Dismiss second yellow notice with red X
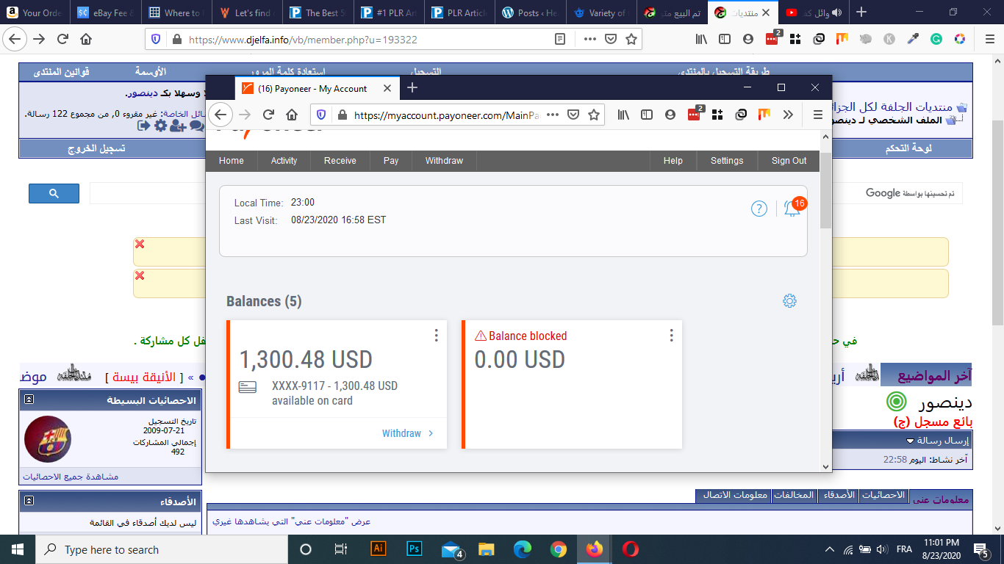The height and width of the screenshot is (564, 1004). click(140, 275)
